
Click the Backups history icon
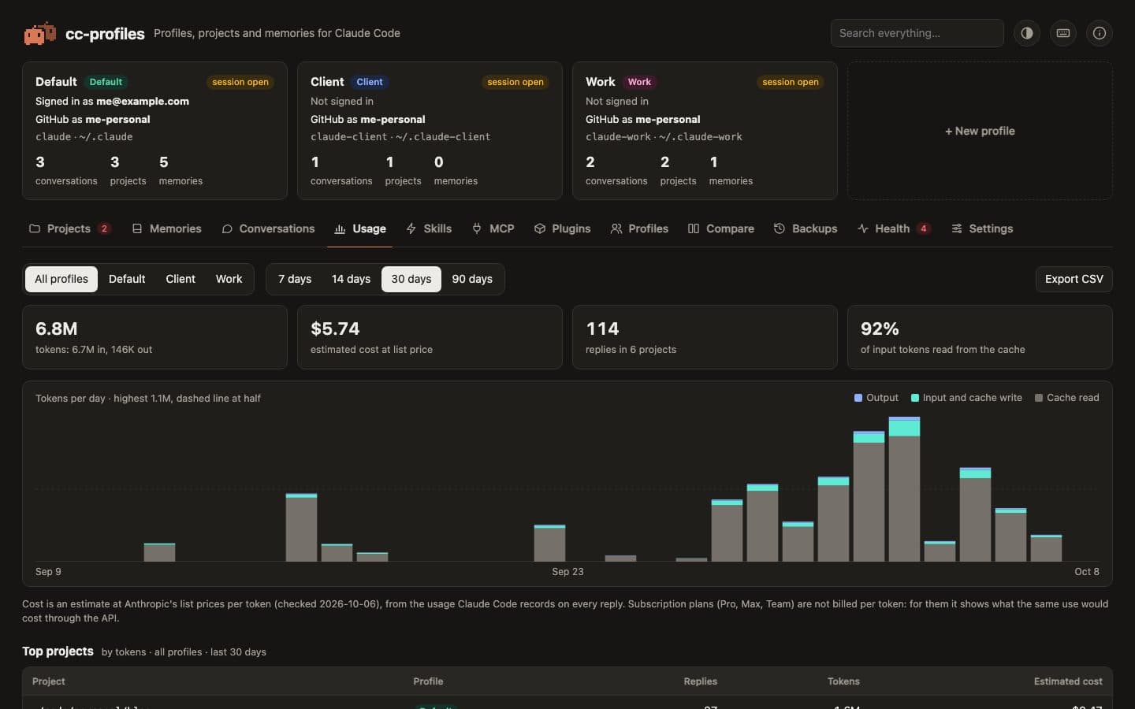[x=780, y=228]
